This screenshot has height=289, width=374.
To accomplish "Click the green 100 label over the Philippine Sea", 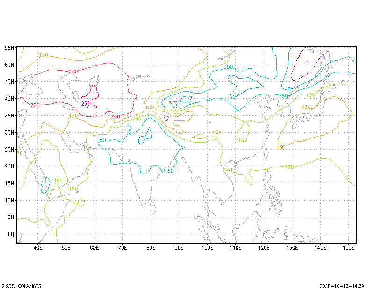I will click(289, 167).
